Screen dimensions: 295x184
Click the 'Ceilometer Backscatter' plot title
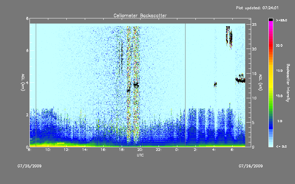(140, 15)
